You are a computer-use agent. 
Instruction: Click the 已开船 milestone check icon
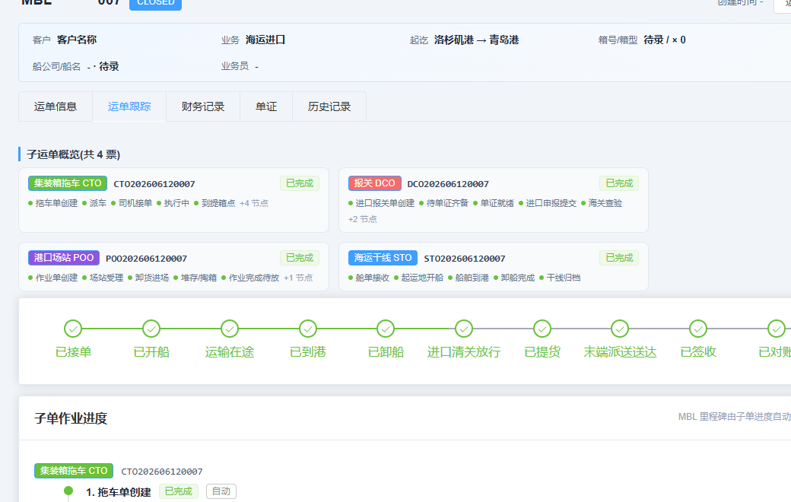point(151,329)
